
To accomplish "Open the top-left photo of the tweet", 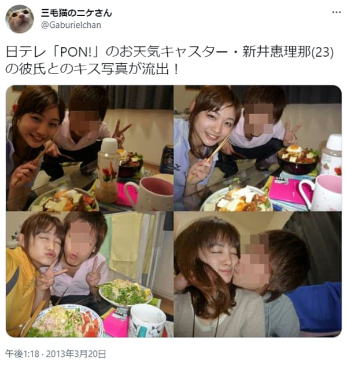I will pyautogui.click(x=90, y=148).
